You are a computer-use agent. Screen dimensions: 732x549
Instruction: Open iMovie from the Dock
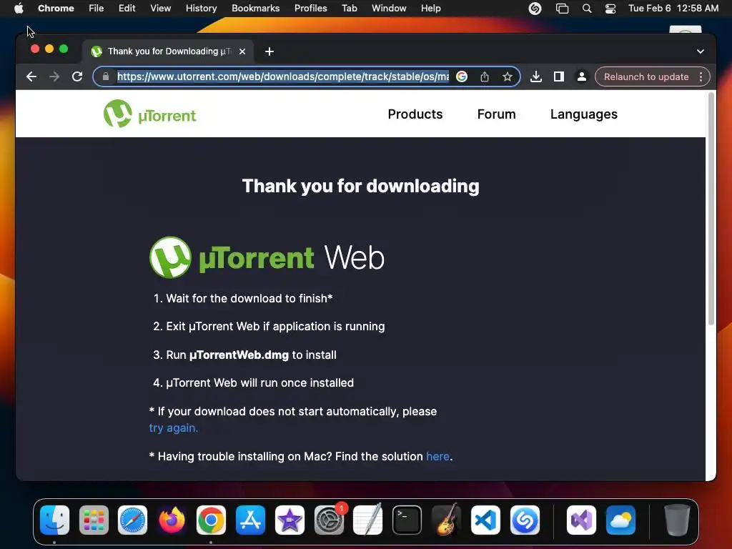point(290,520)
